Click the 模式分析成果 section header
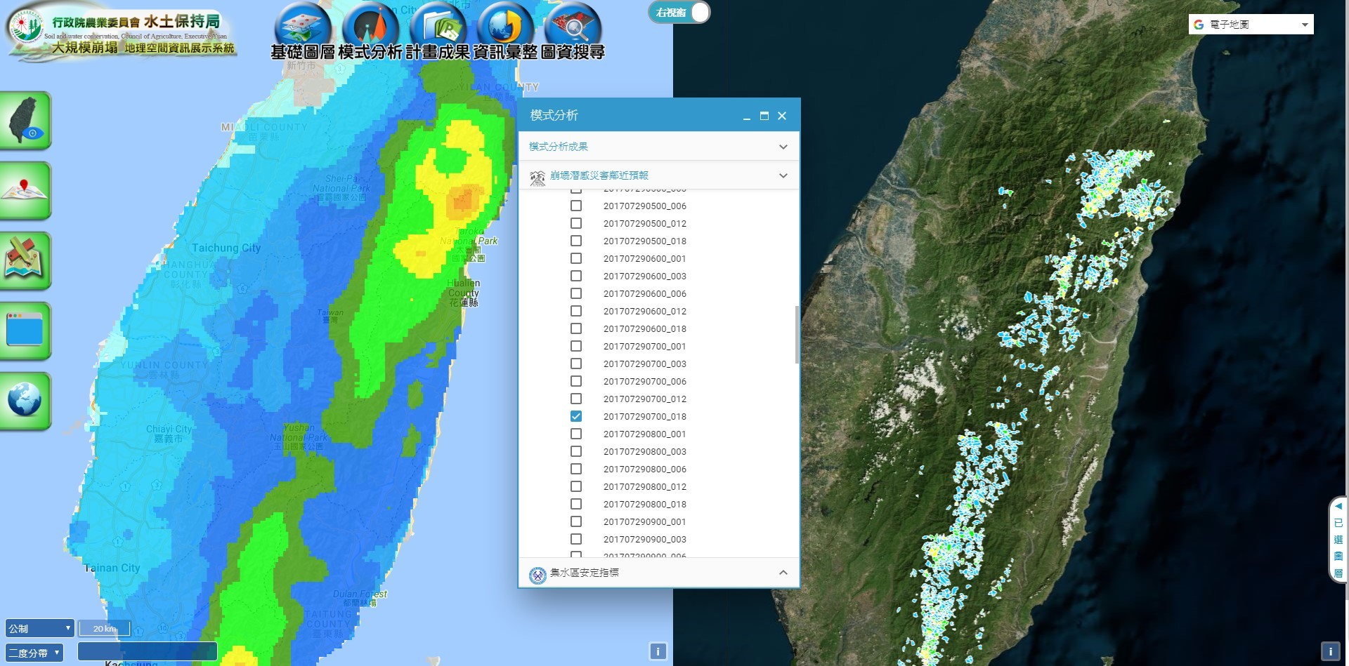Screen dimensions: 1349x666 pos(659,147)
